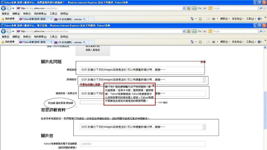The image size is (267, 150).
Task: Print the page from the 電子信箱 window
Action: point(214,42)
